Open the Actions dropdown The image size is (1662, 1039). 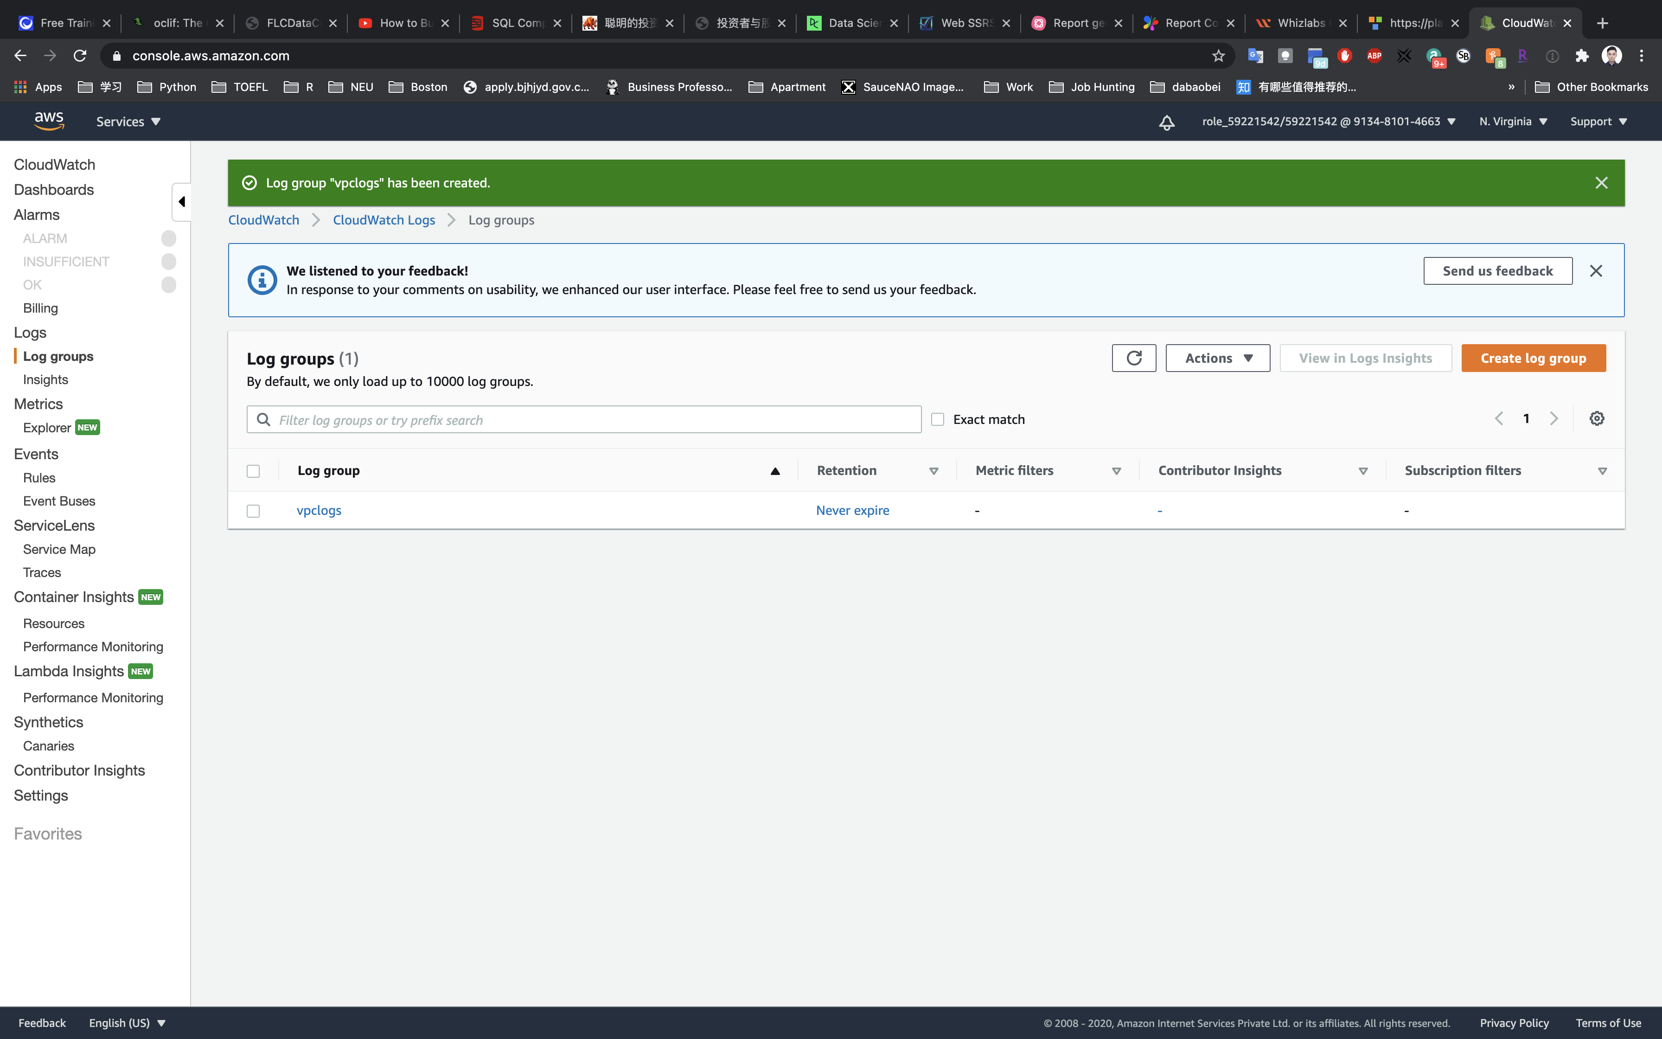click(x=1218, y=358)
